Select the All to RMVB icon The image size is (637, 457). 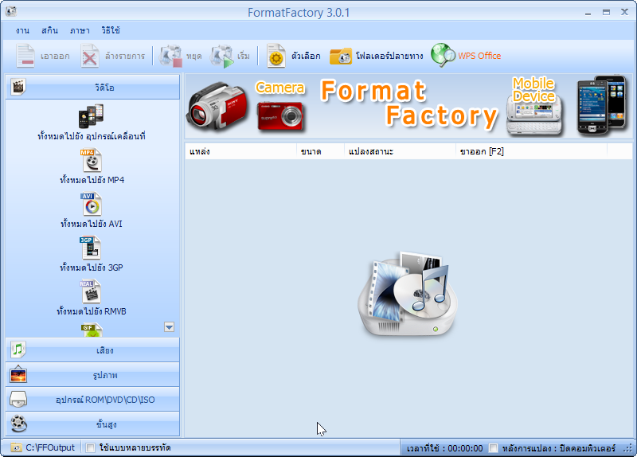(x=90, y=291)
